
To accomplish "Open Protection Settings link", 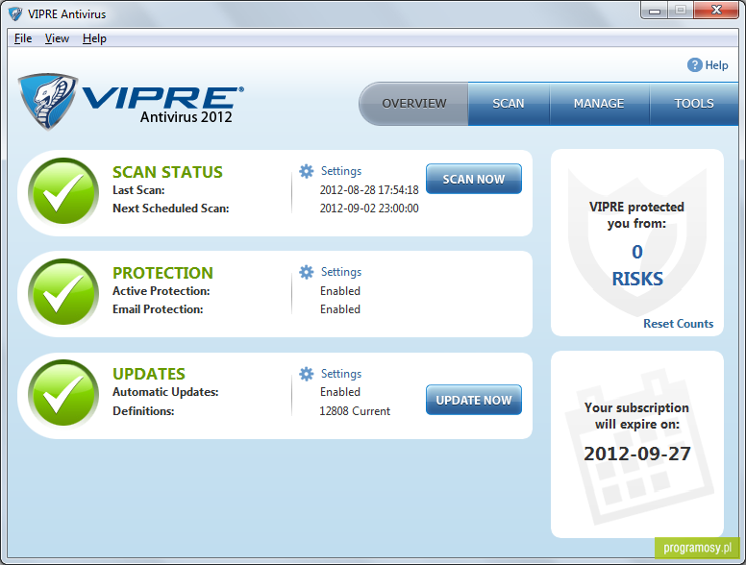I will [341, 272].
